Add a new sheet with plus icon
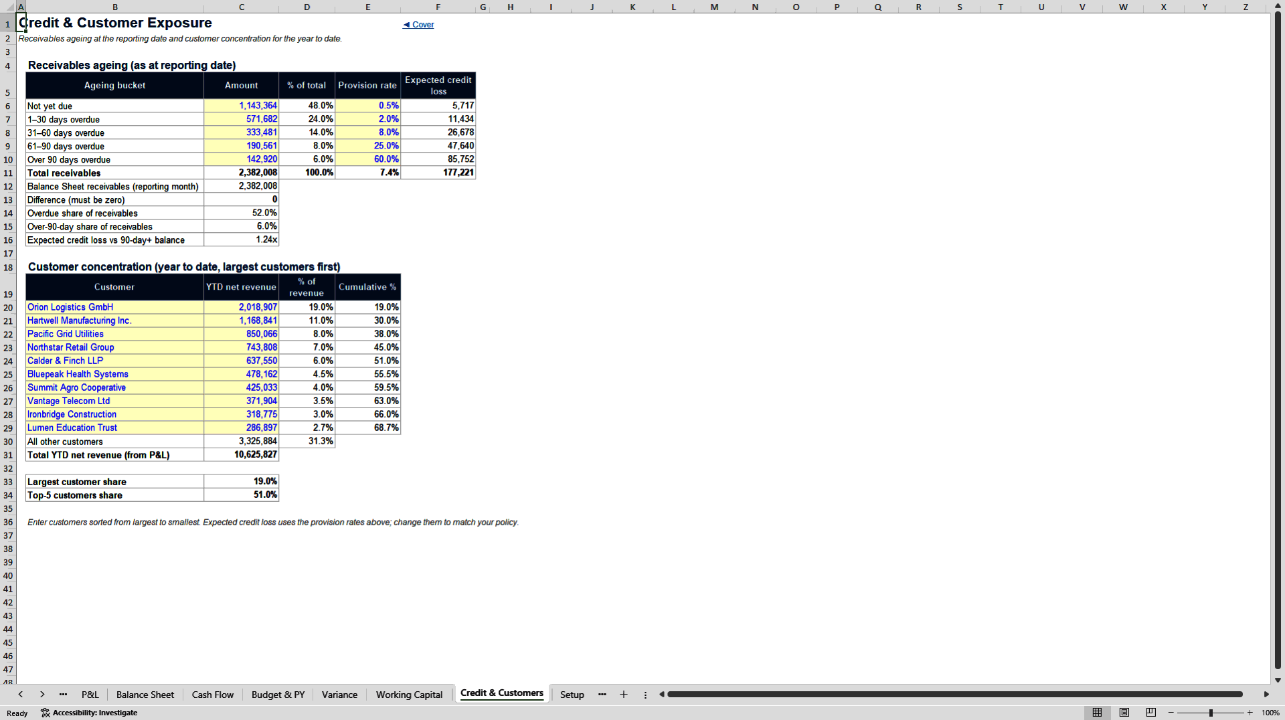The width and height of the screenshot is (1285, 720). coord(624,695)
